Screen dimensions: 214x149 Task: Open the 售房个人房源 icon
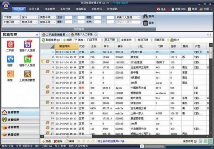[27, 45]
